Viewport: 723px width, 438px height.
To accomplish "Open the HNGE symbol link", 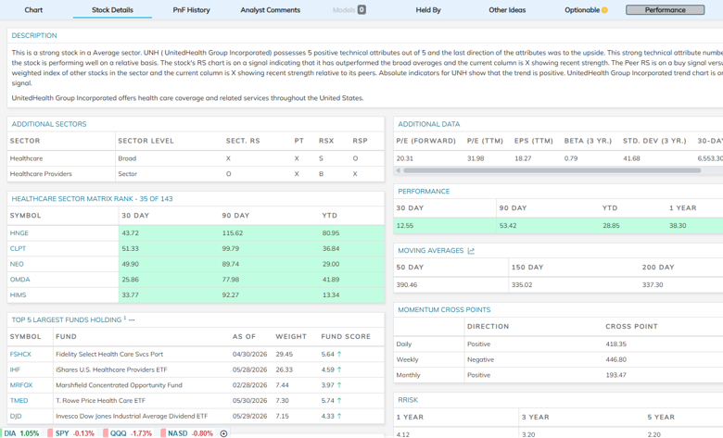I will pyautogui.click(x=19, y=233).
